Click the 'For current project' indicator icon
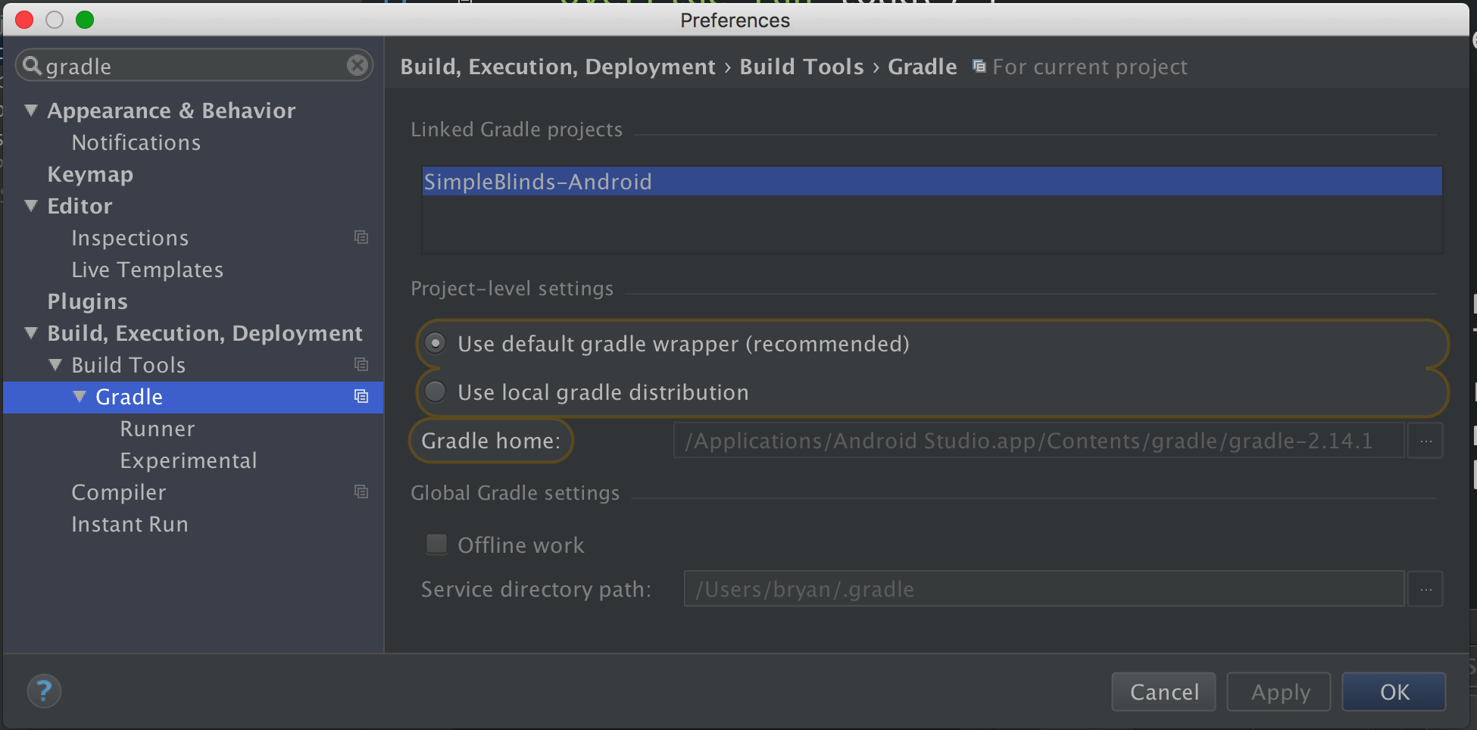This screenshot has width=1477, height=730. [979, 65]
